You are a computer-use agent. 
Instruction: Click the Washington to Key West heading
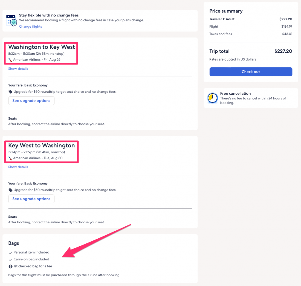pos(41,47)
